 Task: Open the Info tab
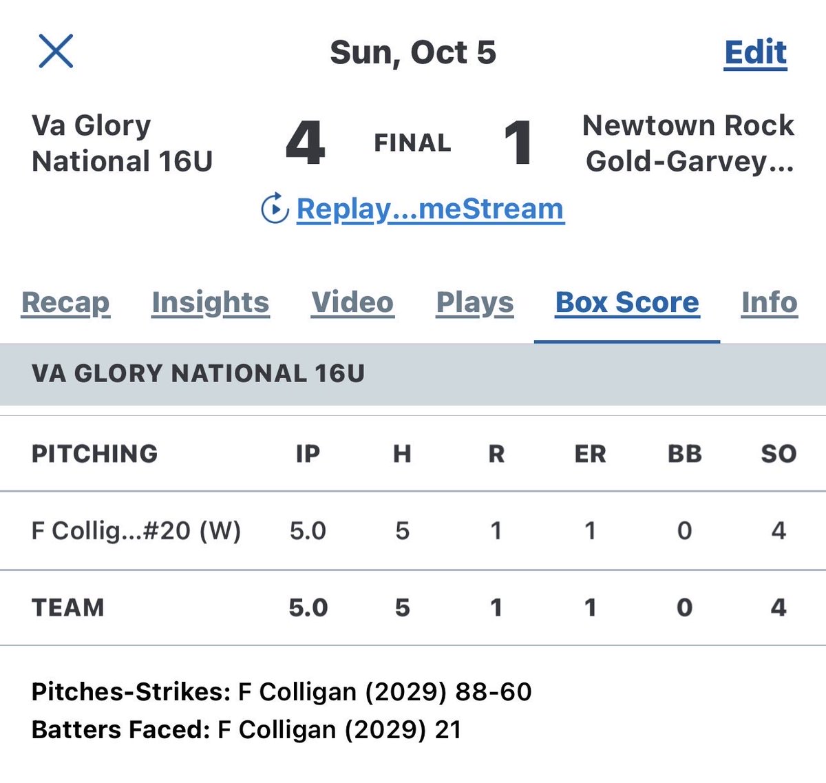[x=769, y=302]
